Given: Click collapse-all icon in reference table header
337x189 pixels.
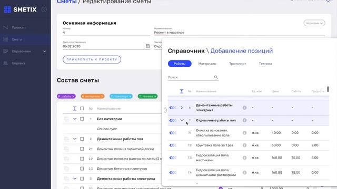Looking at the screenshot, I should 182,91.
